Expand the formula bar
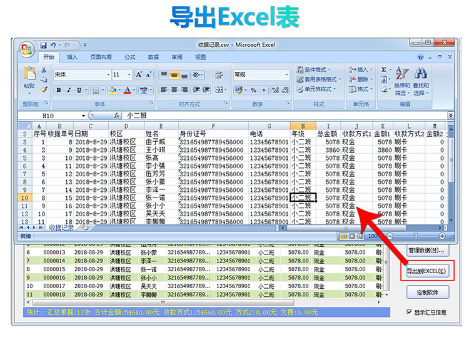Screen dimensions: 469x345 pyautogui.click(x=451, y=116)
